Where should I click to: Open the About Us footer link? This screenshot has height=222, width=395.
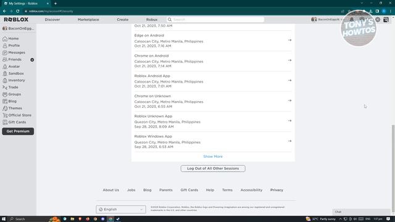tap(111, 190)
